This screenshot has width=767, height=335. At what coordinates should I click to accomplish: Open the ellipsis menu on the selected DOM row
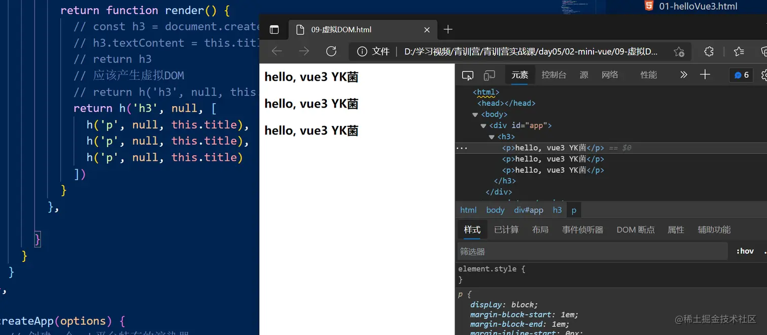tap(462, 148)
